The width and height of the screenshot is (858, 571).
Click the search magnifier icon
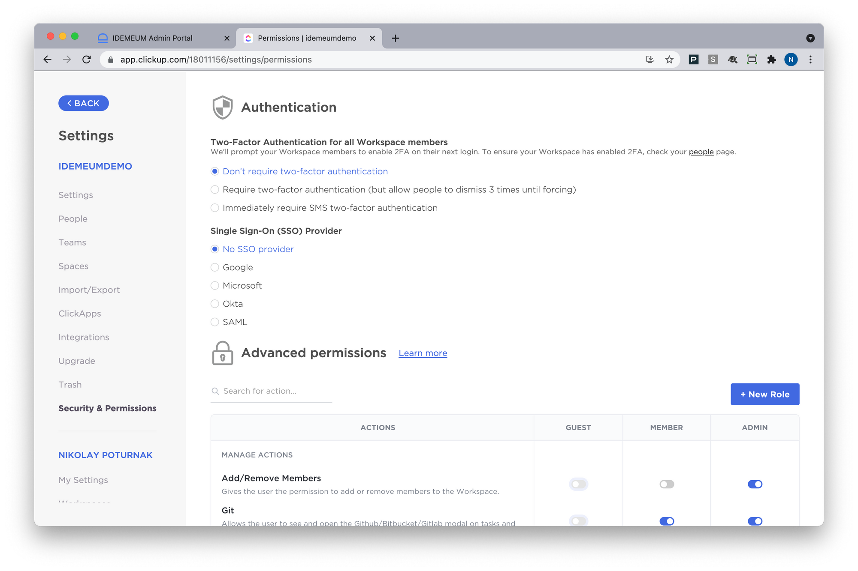[x=215, y=391]
